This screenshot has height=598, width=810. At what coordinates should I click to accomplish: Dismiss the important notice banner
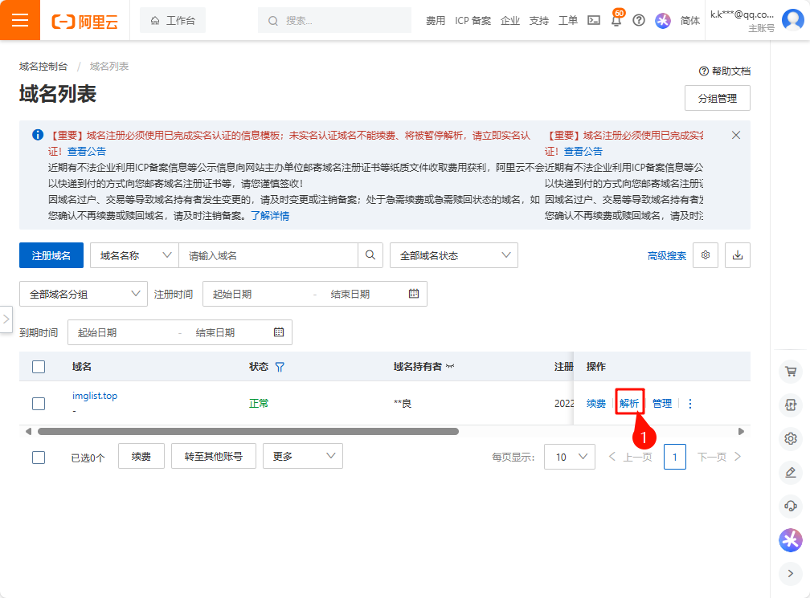click(736, 135)
